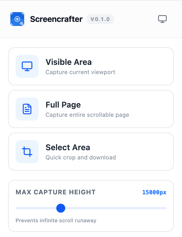Click the Capture entire scrollable page text
Screen dimensions: 182x237
[87, 115]
